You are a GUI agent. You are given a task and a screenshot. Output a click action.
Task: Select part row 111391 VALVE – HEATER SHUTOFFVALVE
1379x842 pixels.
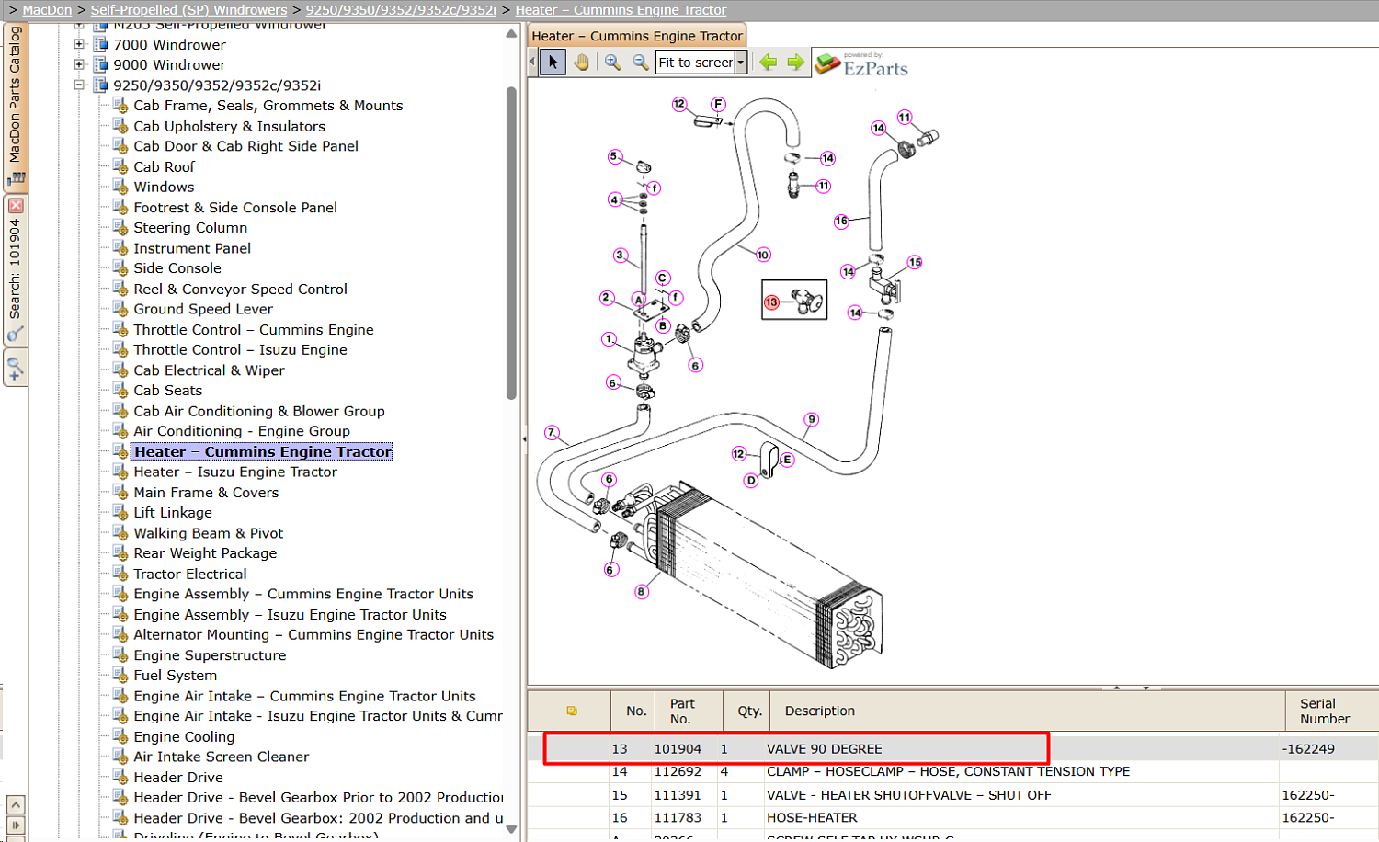953,795
